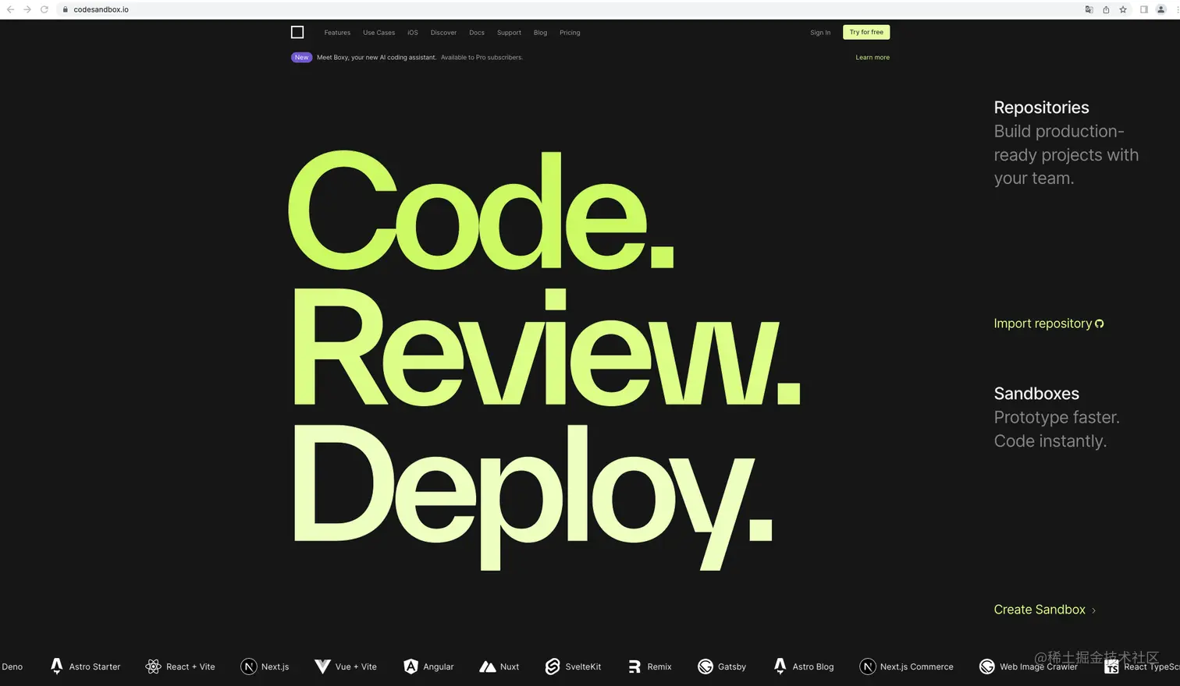Select the Deno template icon

tap(11, 667)
